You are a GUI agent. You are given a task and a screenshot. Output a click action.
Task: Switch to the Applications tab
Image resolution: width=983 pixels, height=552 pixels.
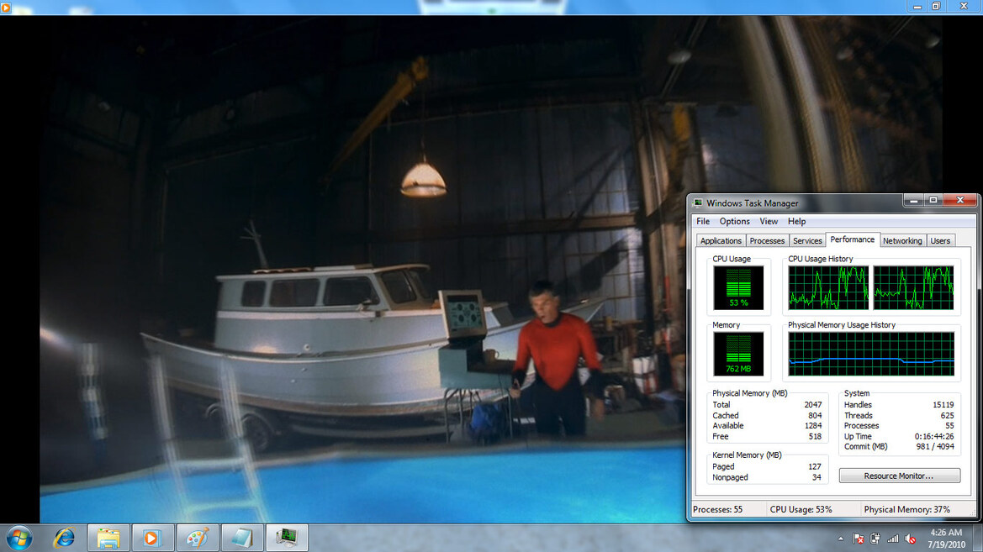[721, 240]
